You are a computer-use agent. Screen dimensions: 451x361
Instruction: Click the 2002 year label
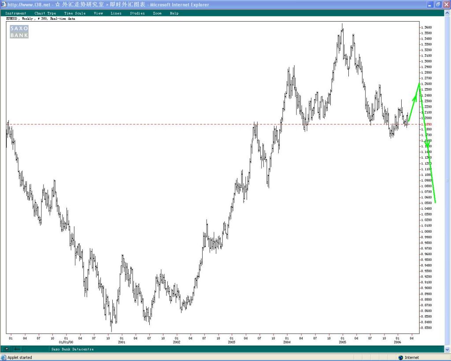(x=177, y=342)
